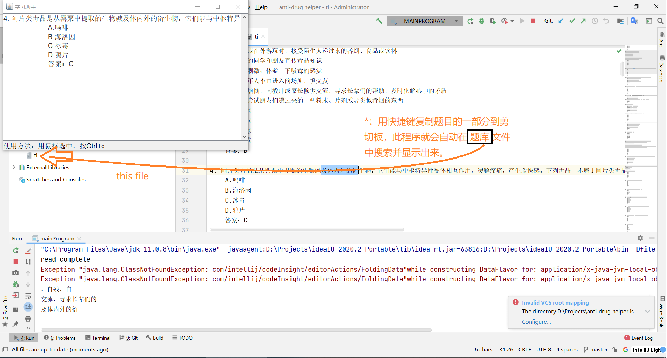Click the Print icon in Run panel
Viewport: 667px width, 358px height.
28,318
